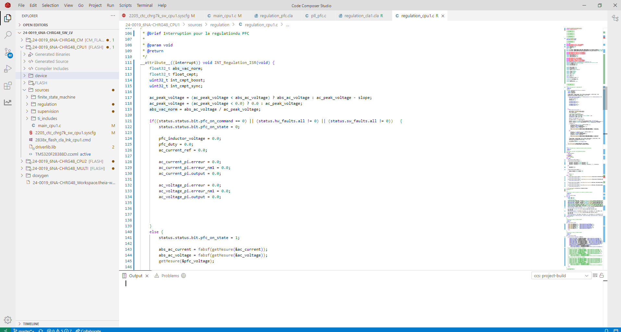Open the Selection menu
621x332 pixels.
point(50,5)
